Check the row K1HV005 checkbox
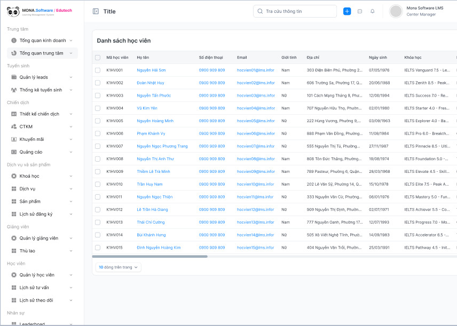This screenshot has height=326, width=457. (x=98, y=121)
